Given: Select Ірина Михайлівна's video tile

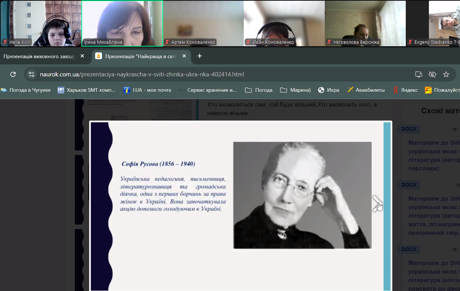Looking at the screenshot, I should click(x=122, y=23).
